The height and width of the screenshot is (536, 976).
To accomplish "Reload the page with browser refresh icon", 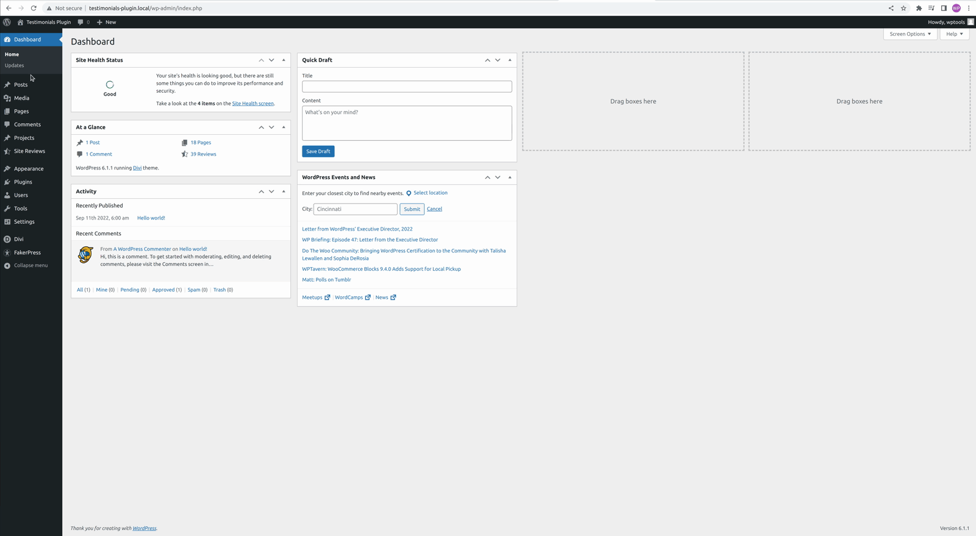I will coord(34,8).
